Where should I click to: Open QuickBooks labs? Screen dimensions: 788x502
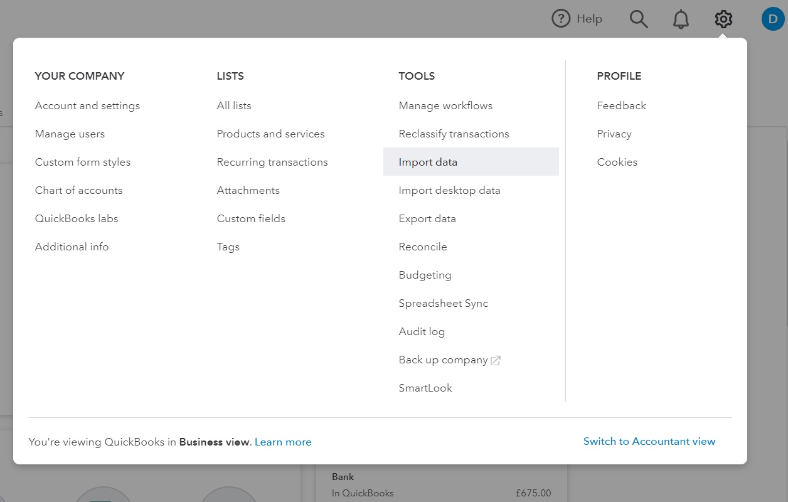[77, 218]
